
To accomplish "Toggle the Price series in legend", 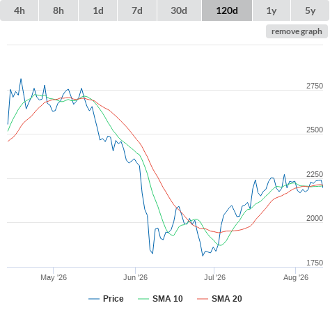I will pos(113,299).
